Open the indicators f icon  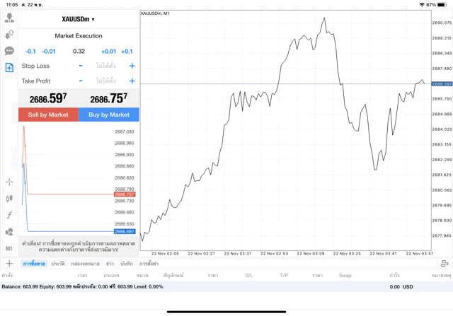click(x=9, y=215)
